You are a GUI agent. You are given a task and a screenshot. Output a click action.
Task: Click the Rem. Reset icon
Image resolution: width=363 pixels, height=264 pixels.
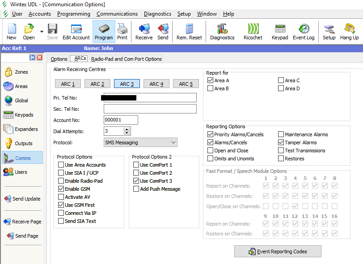[189, 31]
